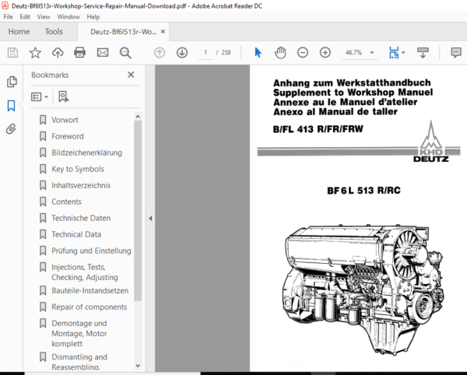The image size is (467, 375).
Task: Open the zoom level dropdown arrow
Action: [372, 53]
